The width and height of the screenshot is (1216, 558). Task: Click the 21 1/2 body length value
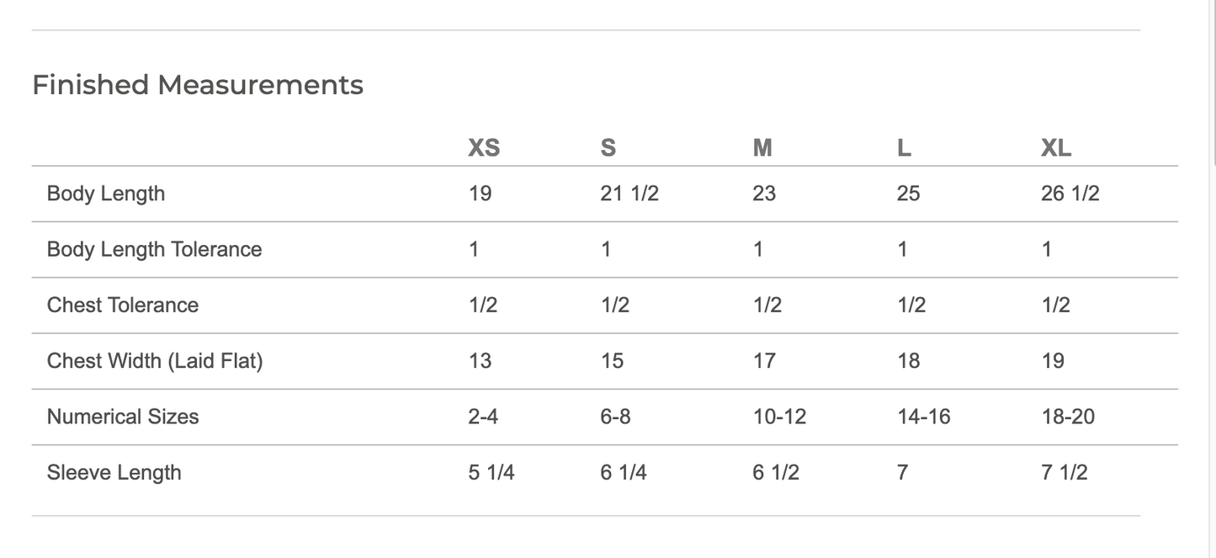coord(629,194)
